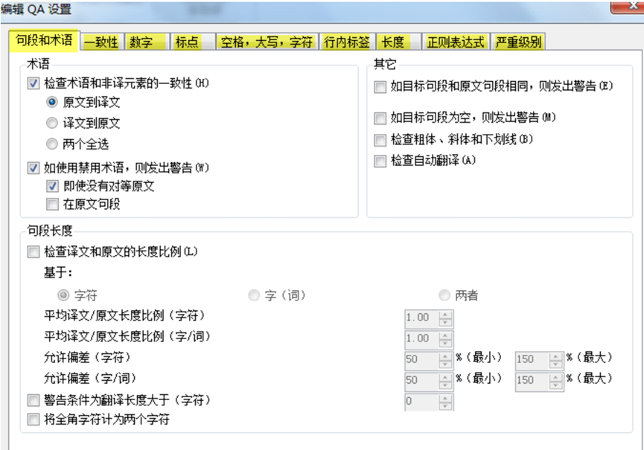644x450 pixels.
Task: Select the 正则表达式 tab
Action: click(455, 42)
